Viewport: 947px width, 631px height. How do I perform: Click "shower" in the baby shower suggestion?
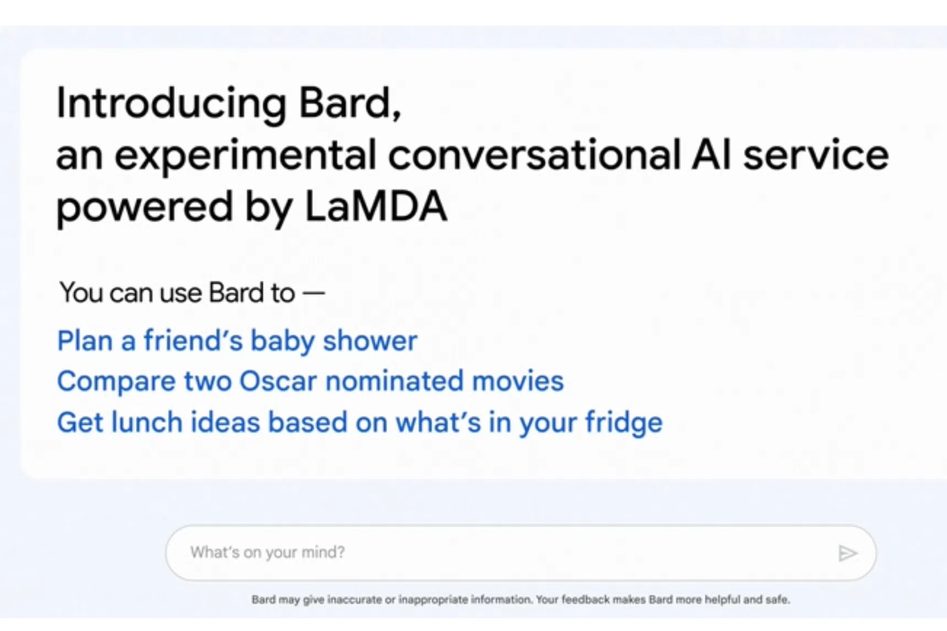[x=370, y=341]
